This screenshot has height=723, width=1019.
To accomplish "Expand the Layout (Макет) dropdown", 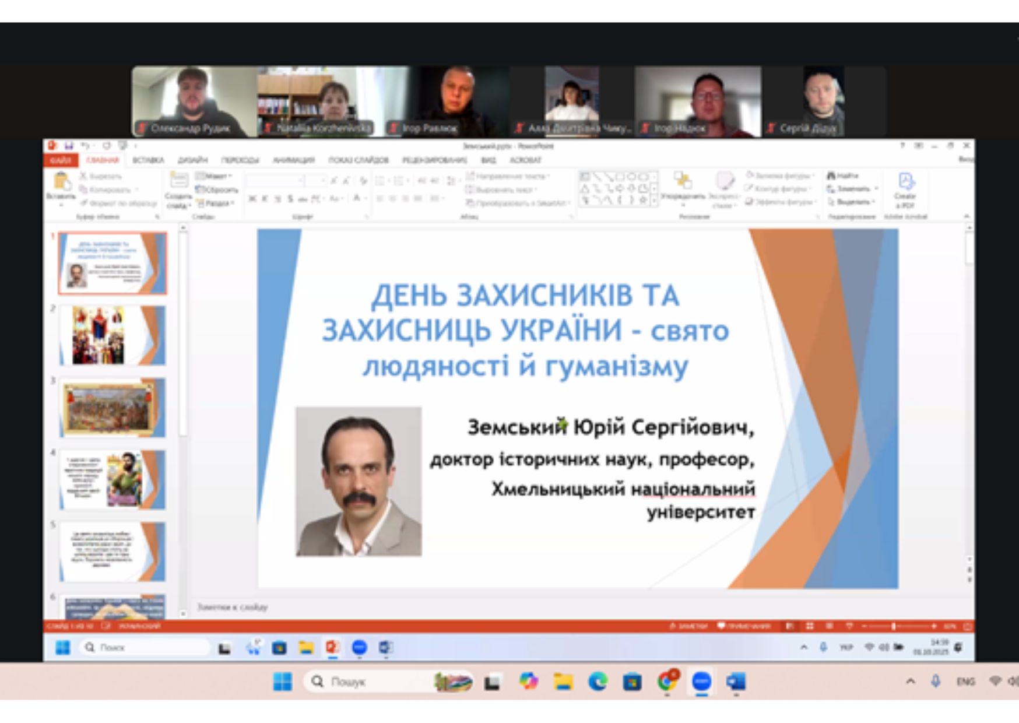I will 215,176.
